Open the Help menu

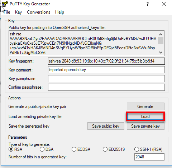59,12
